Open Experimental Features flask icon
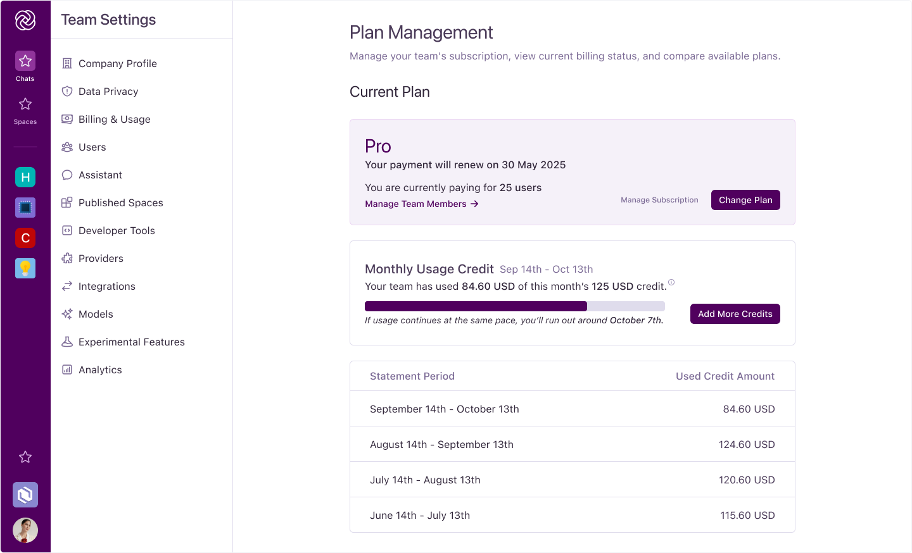Image resolution: width=912 pixels, height=553 pixels. (67, 342)
